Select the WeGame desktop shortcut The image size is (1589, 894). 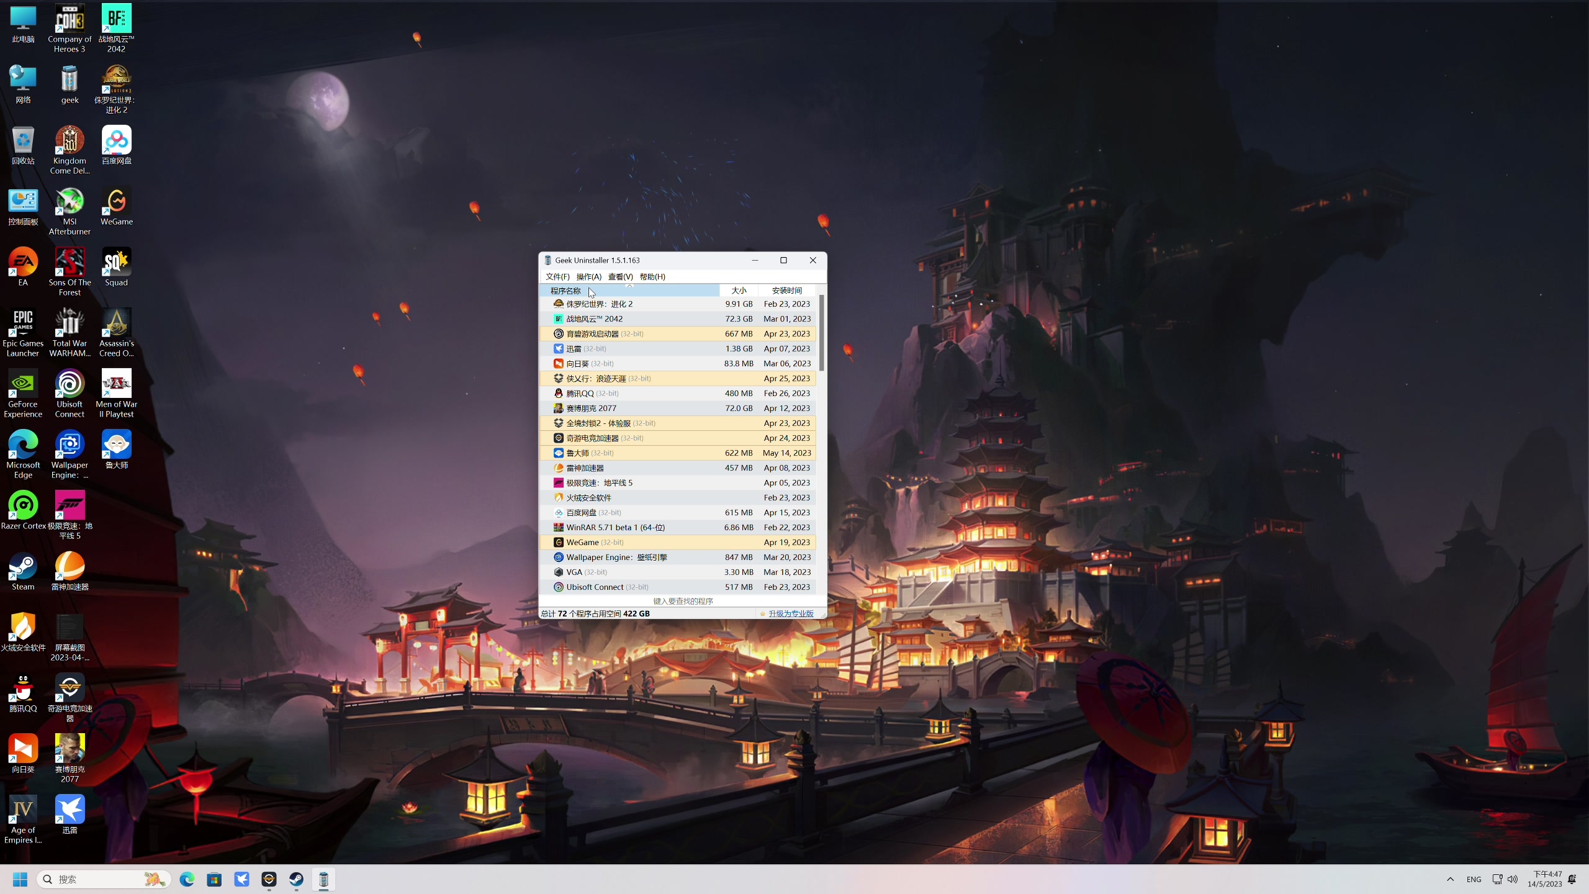pyautogui.click(x=116, y=206)
